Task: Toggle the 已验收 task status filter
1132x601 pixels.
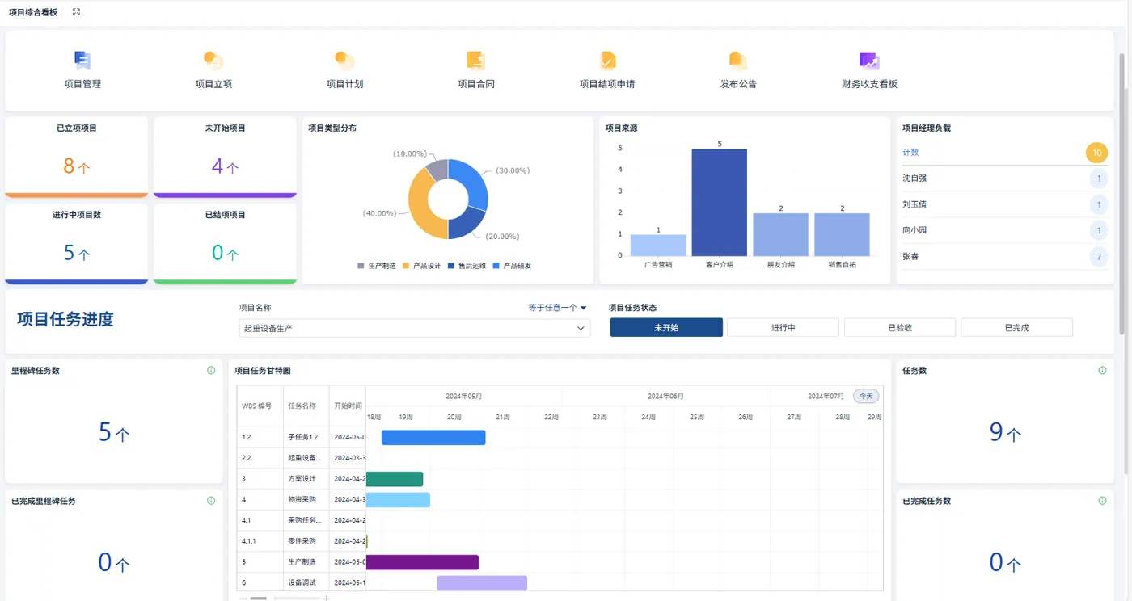Action: (900, 327)
